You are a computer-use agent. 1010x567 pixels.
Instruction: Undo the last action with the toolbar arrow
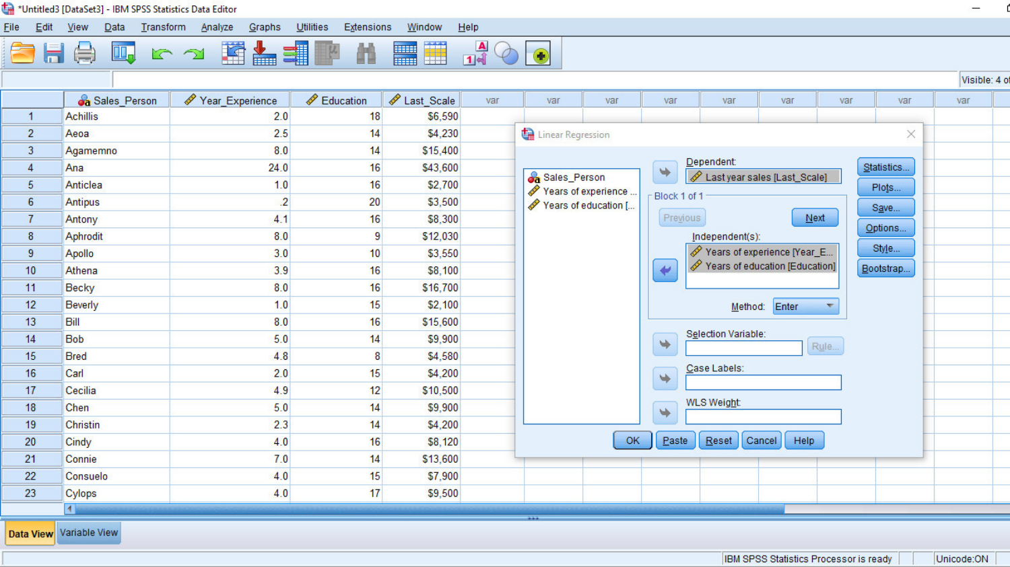[x=162, y=54]
